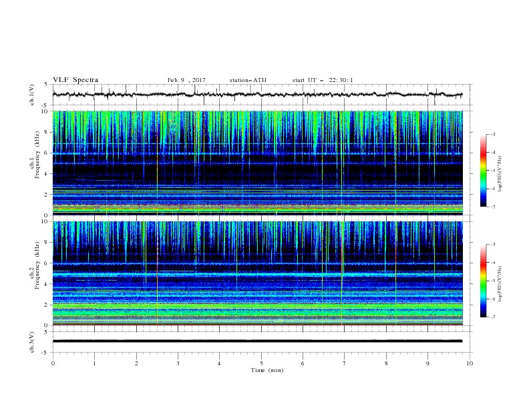Image resolution: width=529 pixels, height=408 pixels.
Task: Select the date text "Feb. 9 , 2017"
Action: click(186, 80)
